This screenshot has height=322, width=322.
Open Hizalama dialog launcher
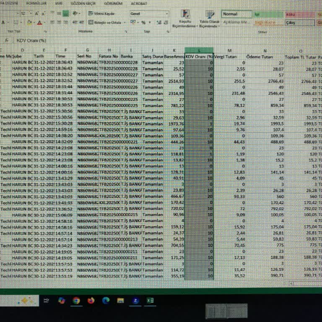126,31
